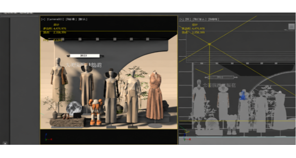This screenshot has height=158, width=296.
Task: Select the white 2023 sign board
Action: point(85,56)
